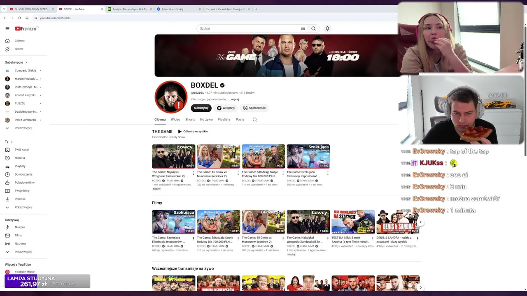Viewport: 527px width, 296px height.
Task: Open the YouTube hamburger guide menu
Action: click(7, 28)
